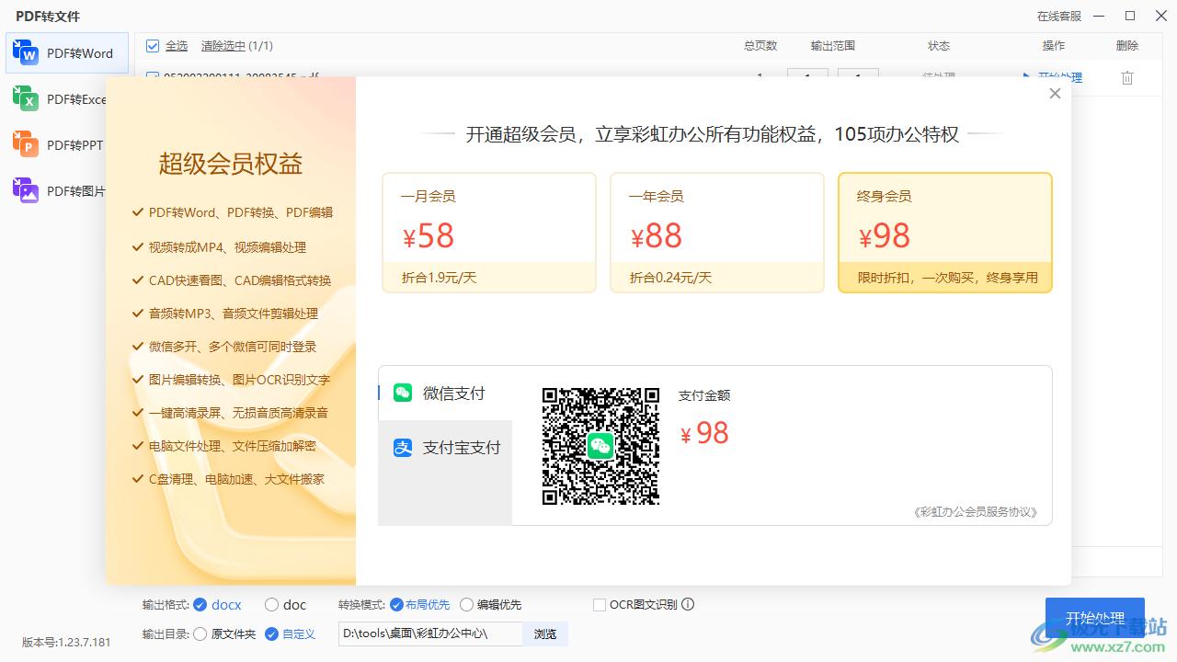
Task: Click the WeChat pay icon
Action: tap(403, 394)
